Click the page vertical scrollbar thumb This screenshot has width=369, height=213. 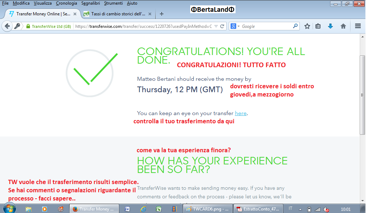tap(363, 95)
